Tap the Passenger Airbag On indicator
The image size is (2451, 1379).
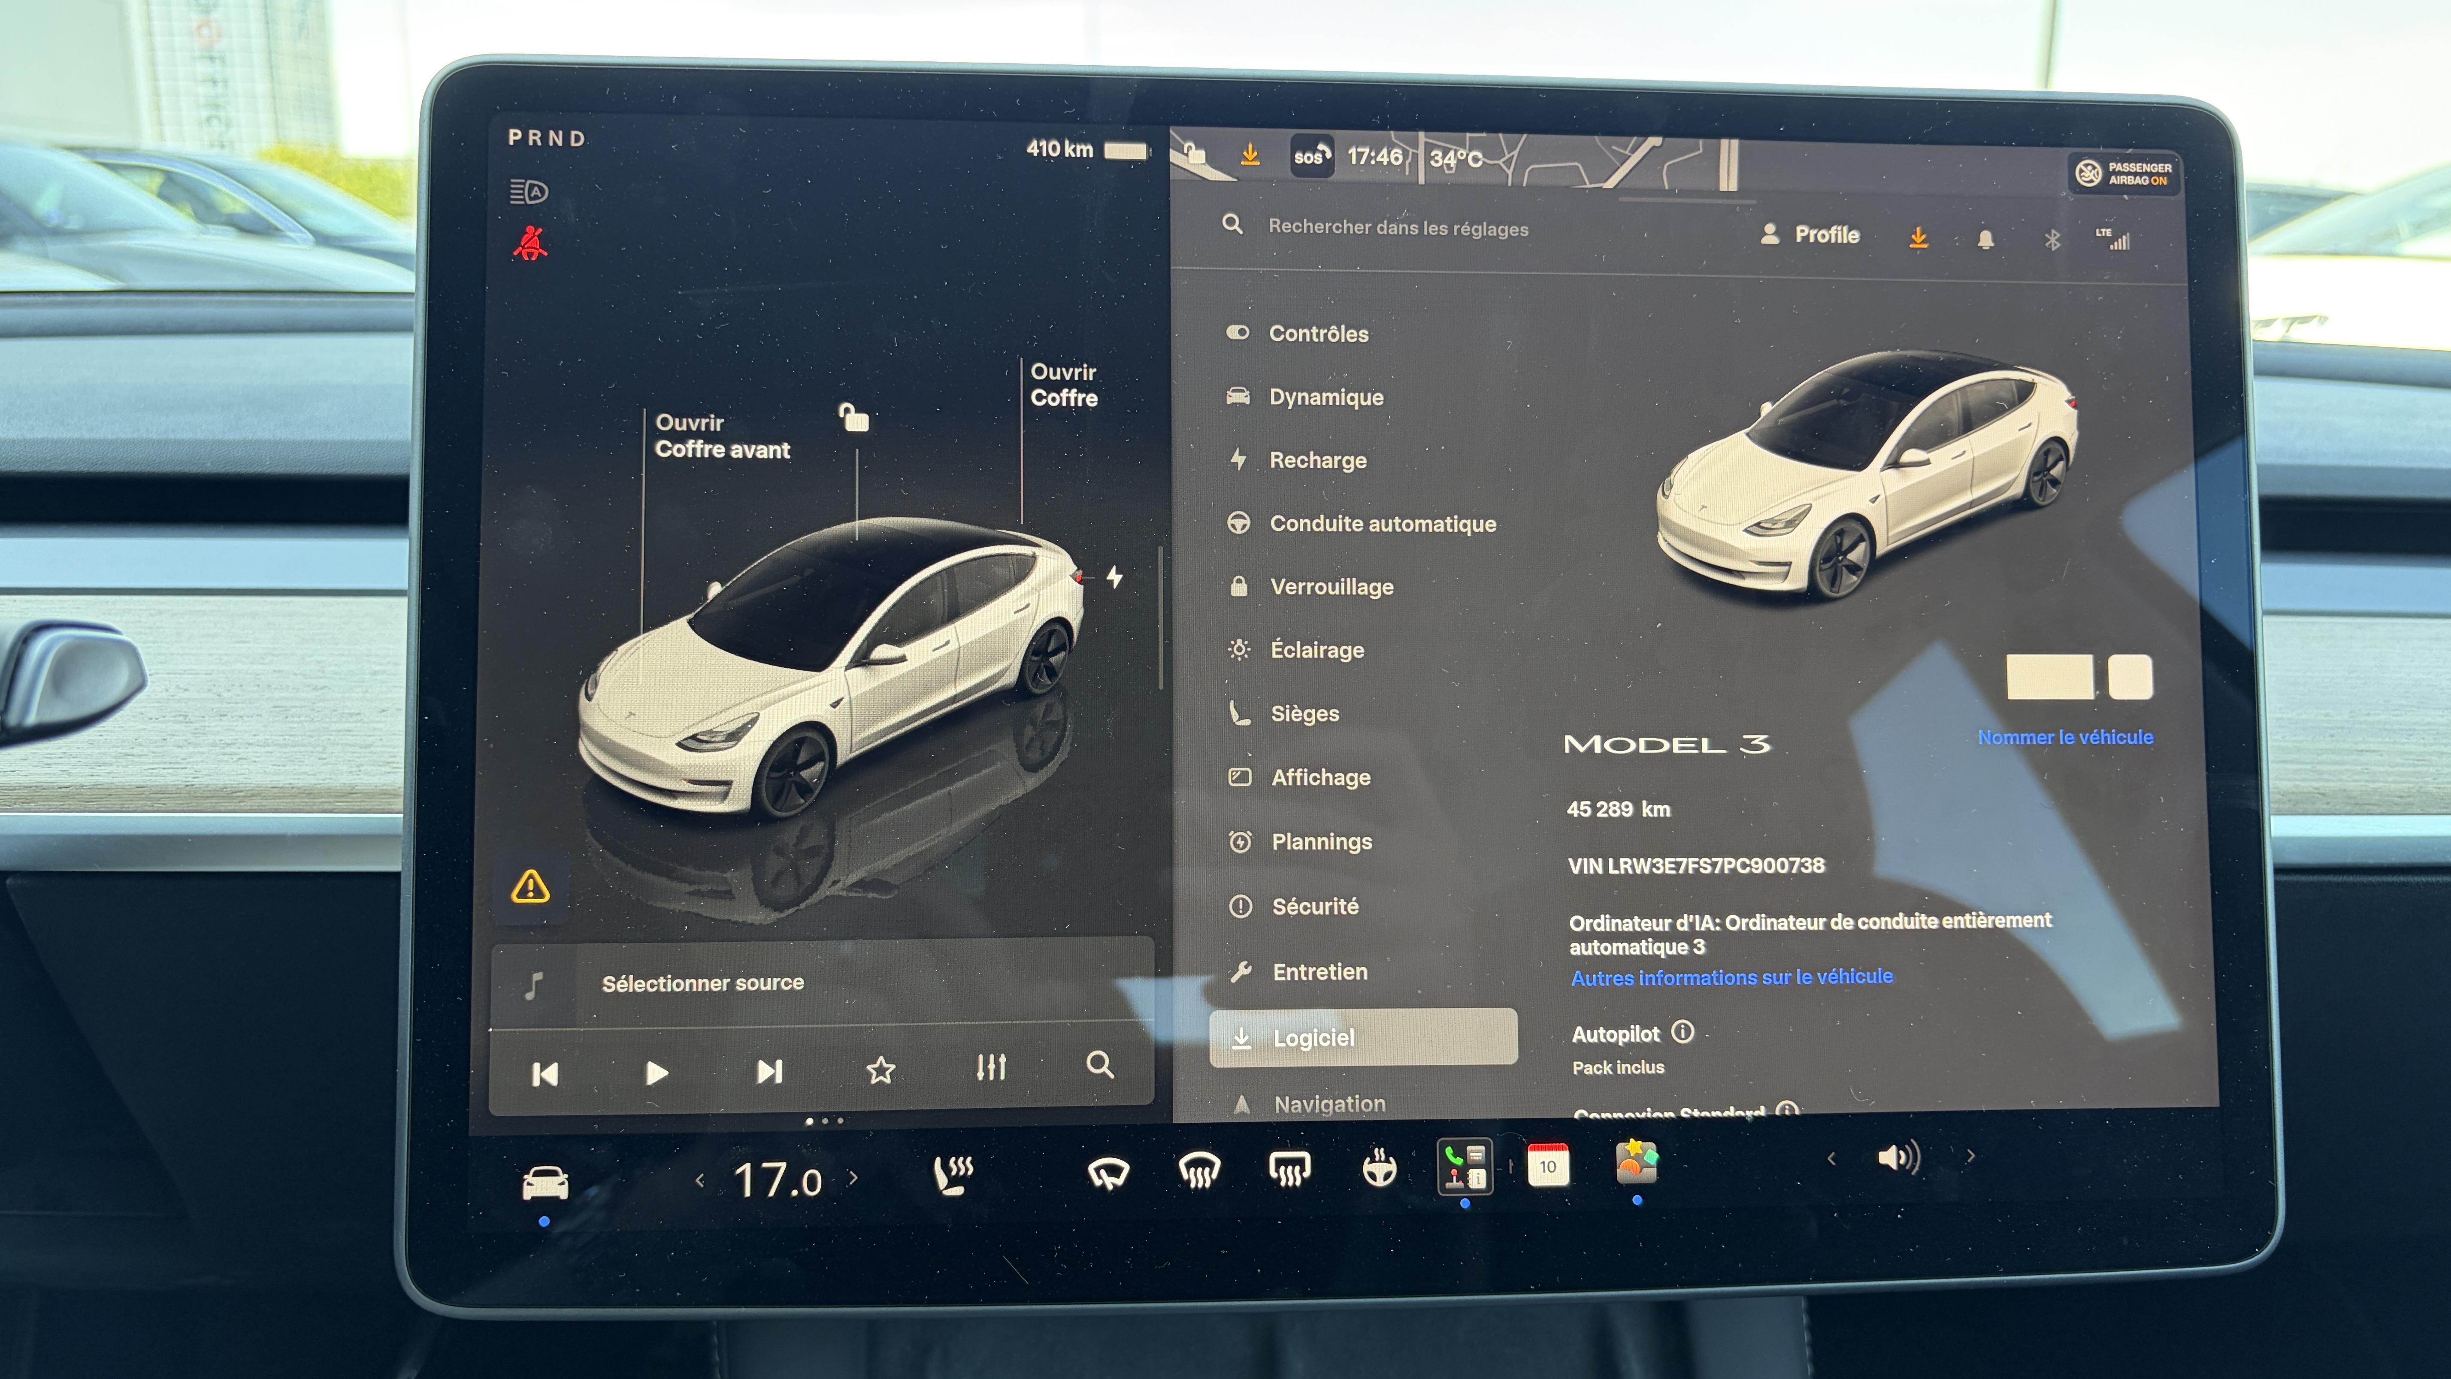[2124, 173]
